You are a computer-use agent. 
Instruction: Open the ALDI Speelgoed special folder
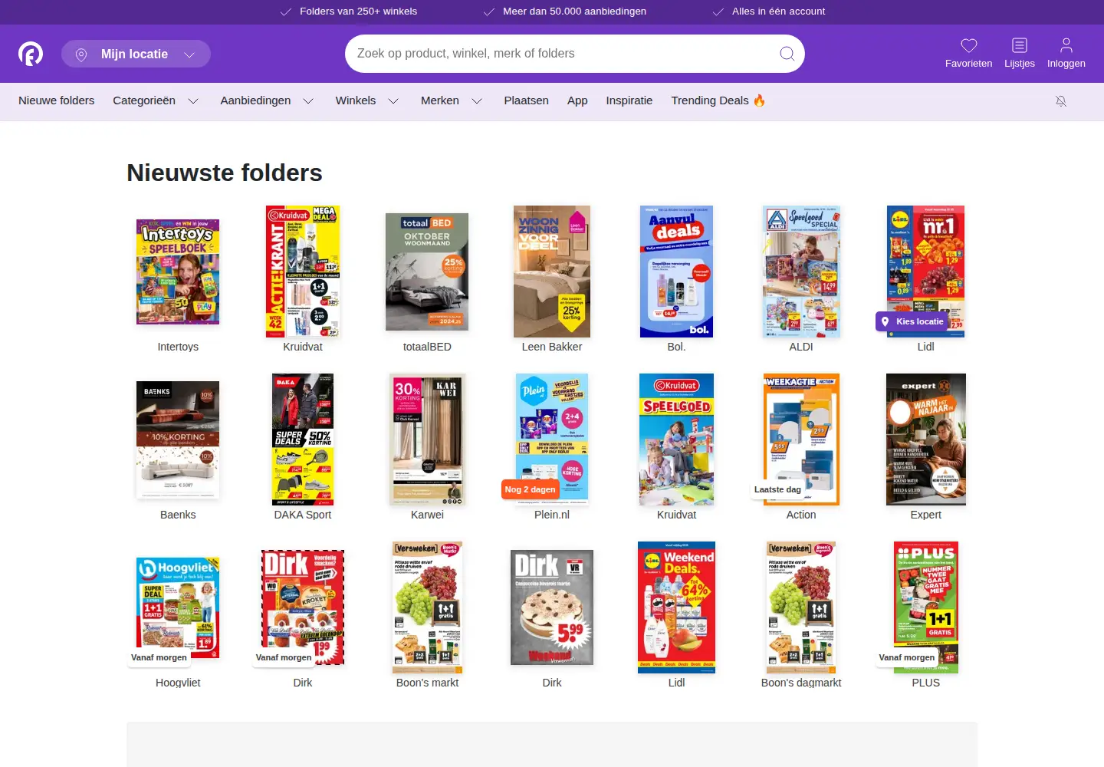801,272
